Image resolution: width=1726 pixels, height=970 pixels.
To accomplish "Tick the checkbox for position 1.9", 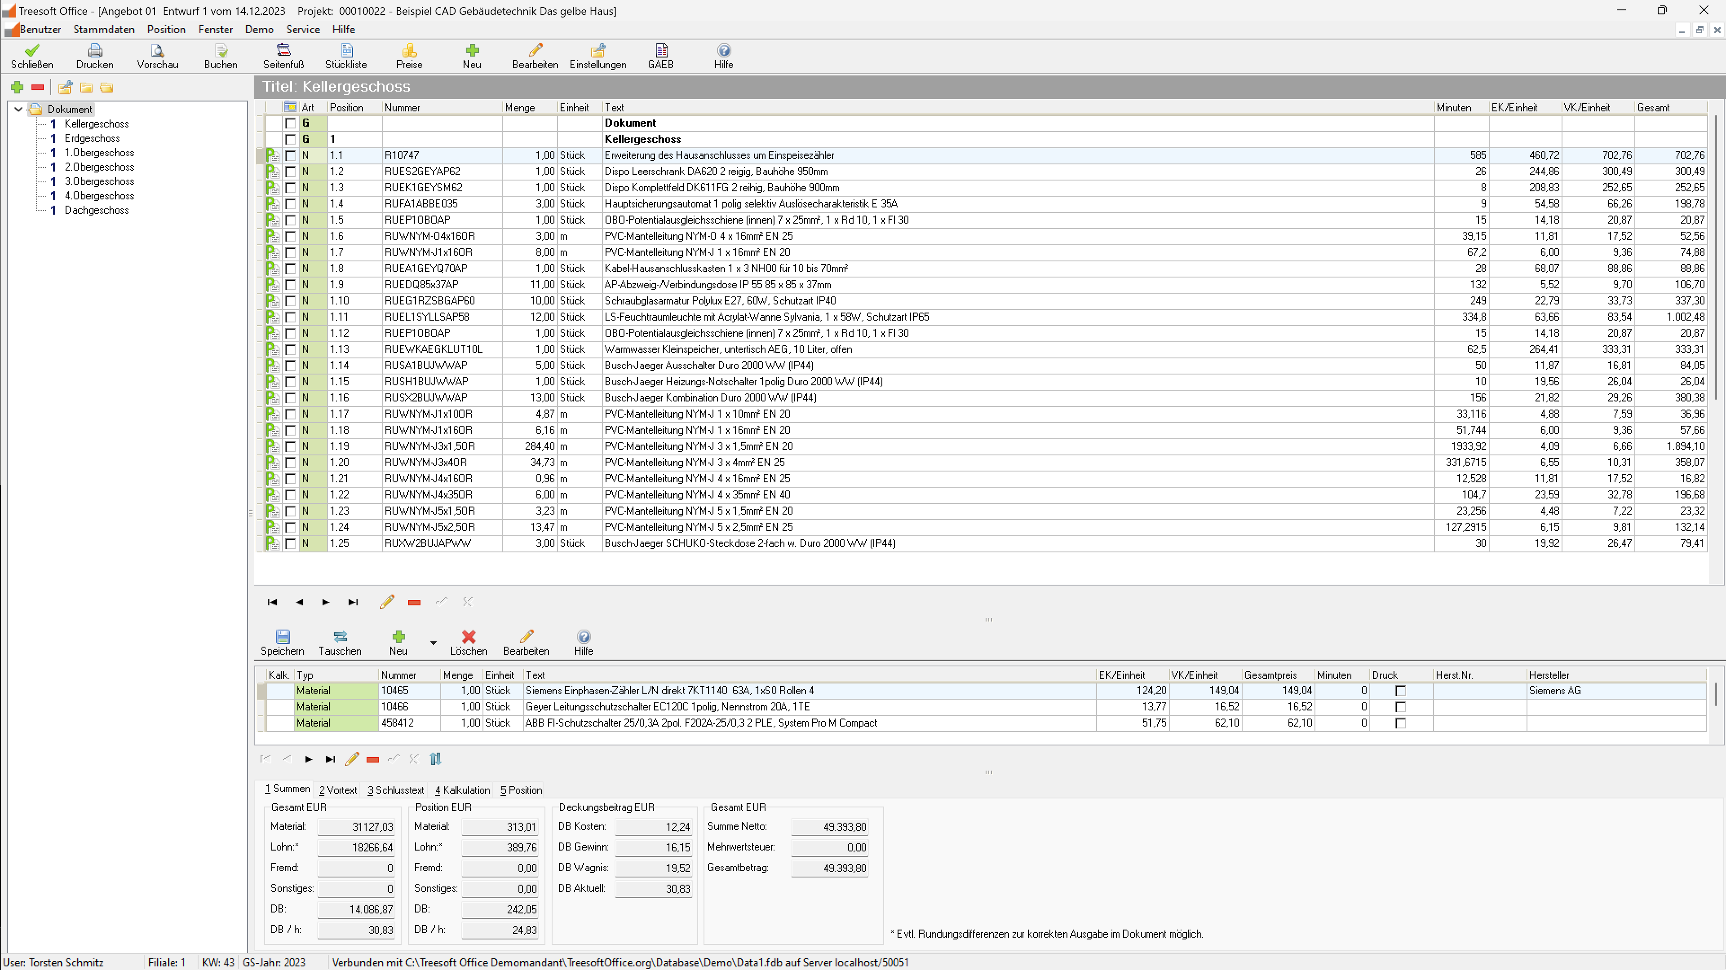I will (290, 285).
